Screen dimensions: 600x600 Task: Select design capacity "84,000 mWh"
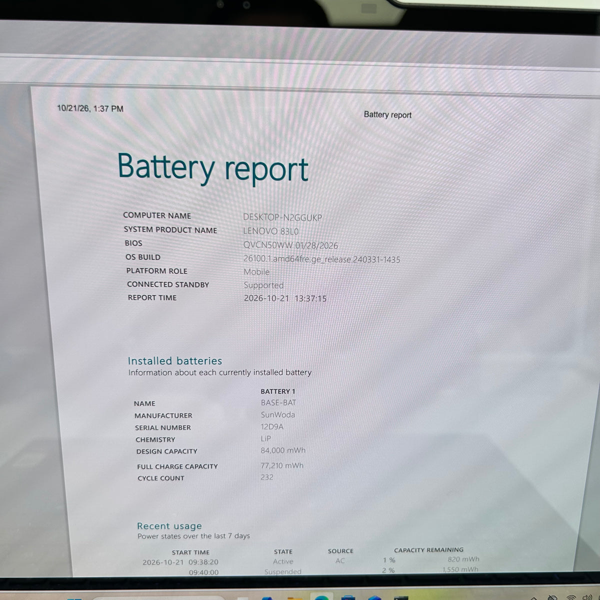[283, 450]
